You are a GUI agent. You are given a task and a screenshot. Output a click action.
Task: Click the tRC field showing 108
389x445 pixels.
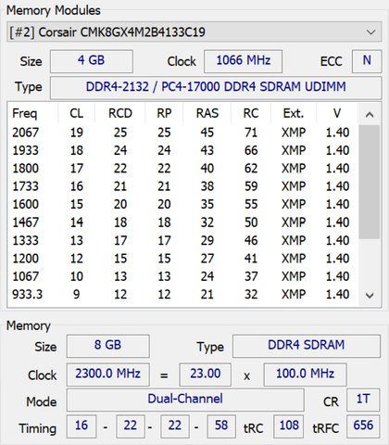click(289, 426)
